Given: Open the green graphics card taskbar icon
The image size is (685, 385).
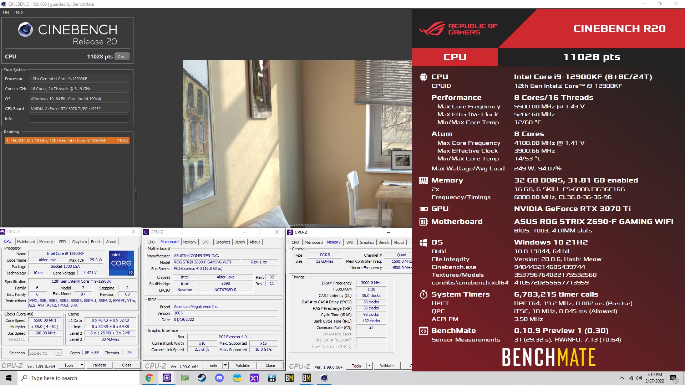Looking at the screenshot, I should [x=184, y=378].
